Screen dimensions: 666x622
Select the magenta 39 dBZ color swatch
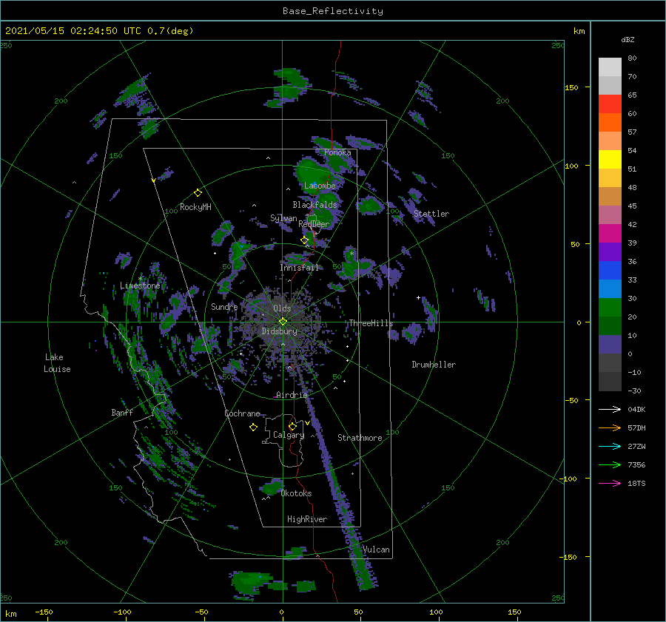click(x=610, y=233)
